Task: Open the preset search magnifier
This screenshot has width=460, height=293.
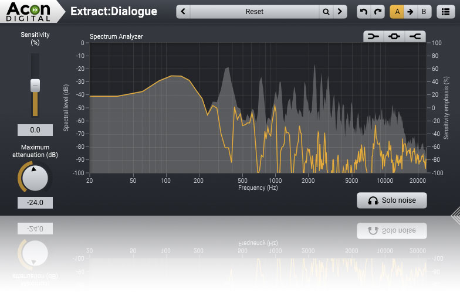Action: [326, 12]
